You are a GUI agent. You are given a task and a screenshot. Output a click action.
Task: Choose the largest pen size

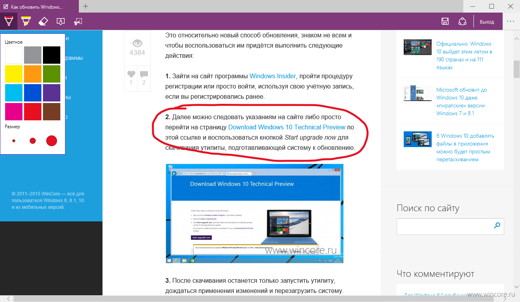[52, 141]
